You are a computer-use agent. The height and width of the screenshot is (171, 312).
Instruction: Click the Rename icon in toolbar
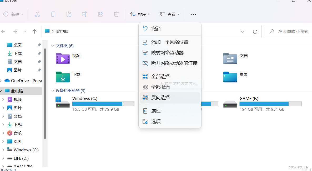[84, 14]
